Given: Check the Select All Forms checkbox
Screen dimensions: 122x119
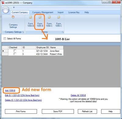Looking at the screenshot, I should (5, 39).
